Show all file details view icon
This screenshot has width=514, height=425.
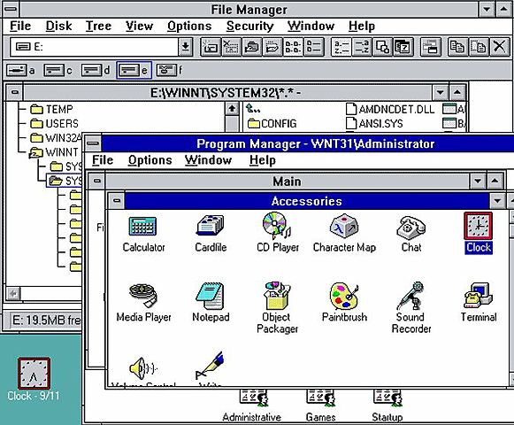click(313, 47)
